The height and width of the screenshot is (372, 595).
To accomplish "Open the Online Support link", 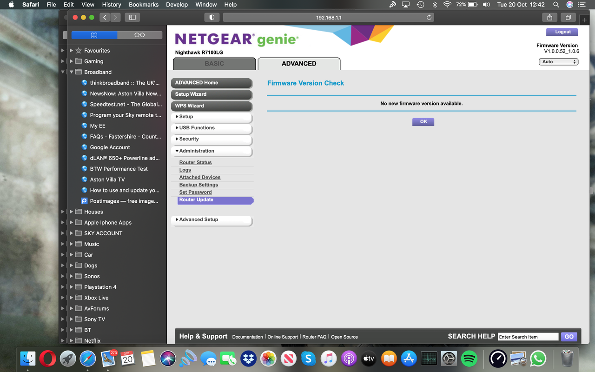I will [283, 337].
